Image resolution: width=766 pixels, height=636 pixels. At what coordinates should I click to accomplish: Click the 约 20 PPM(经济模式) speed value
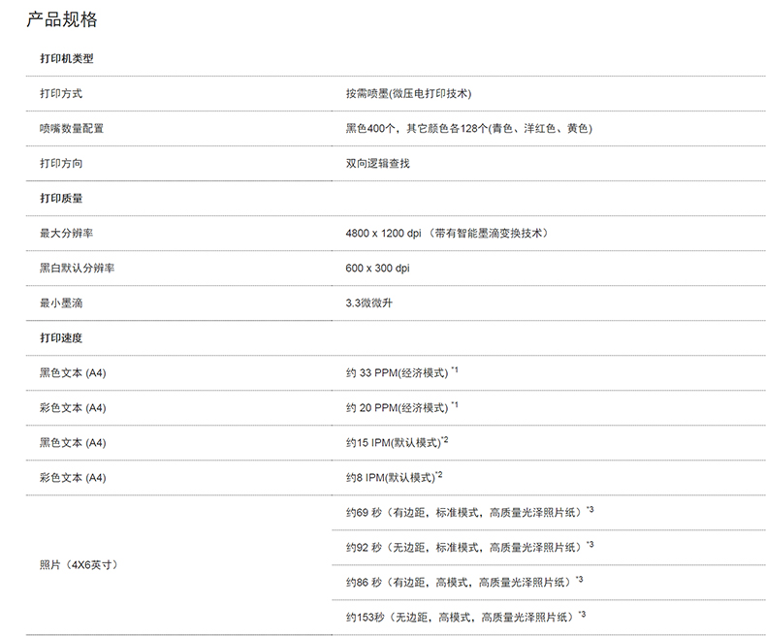coord(397,408)
